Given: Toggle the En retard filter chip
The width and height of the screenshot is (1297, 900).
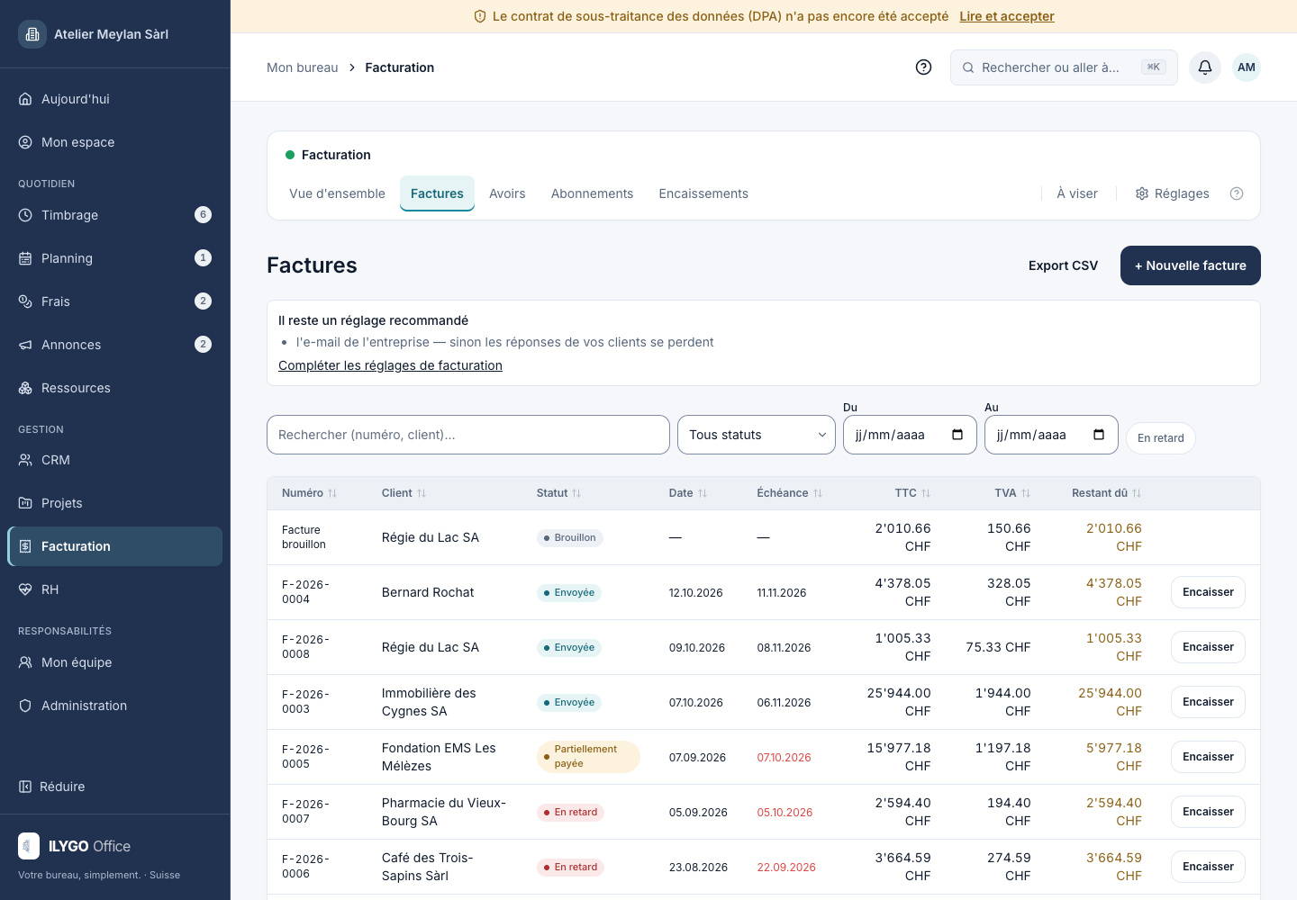Looking at the screenshot, I should [x=1161, y=438].
